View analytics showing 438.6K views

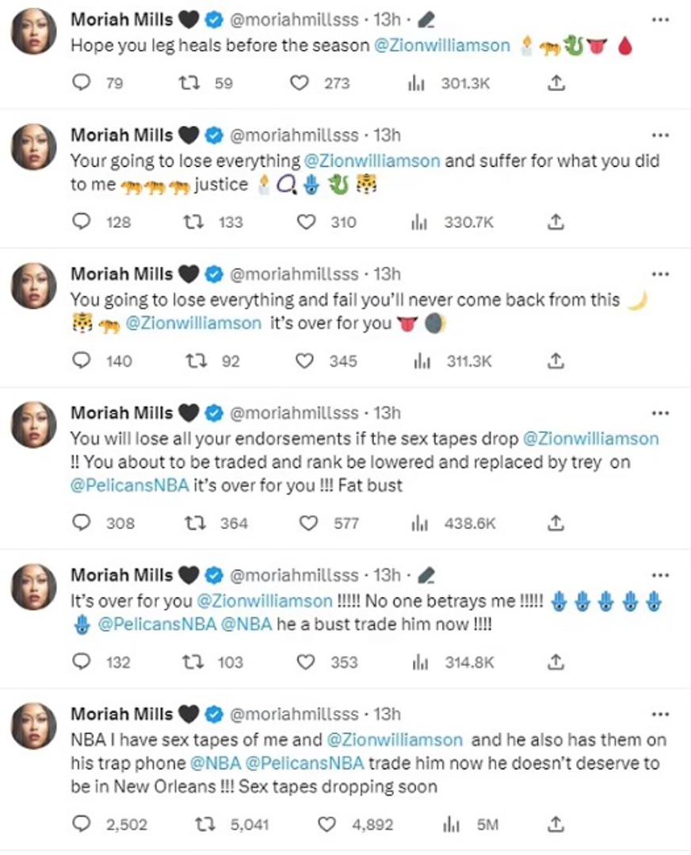(x=419, y=522)
